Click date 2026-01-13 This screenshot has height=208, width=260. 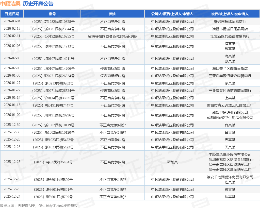pos(12,105)
